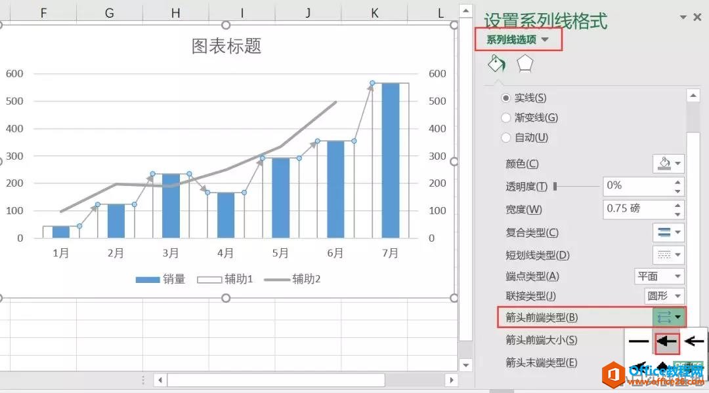Select the Fill & Line paint bucket icon

497,63
